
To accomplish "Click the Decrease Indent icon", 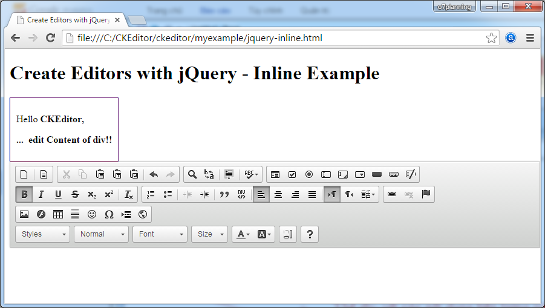I will pyautogui.click(x=188, y=194).
